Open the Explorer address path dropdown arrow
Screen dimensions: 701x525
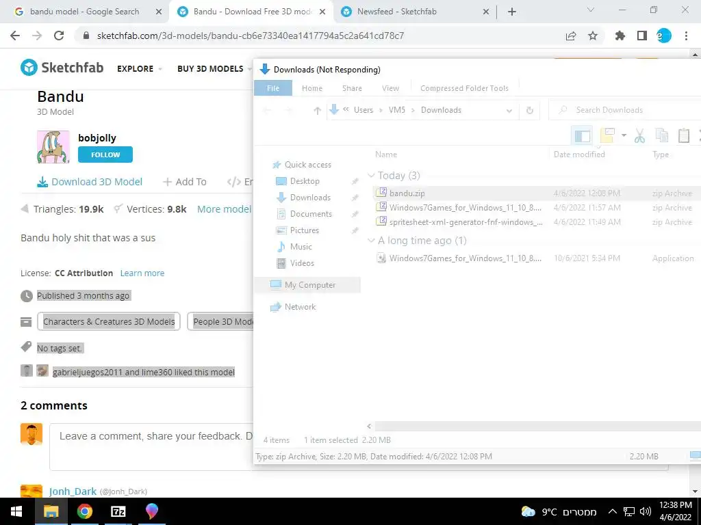tap(509, 110)
